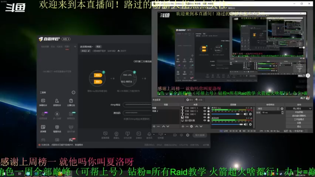Click 启动虚拟摄像机 virtual camera button in OBS
This screenshot has height=177, width=315.
(x=299, y=116)
